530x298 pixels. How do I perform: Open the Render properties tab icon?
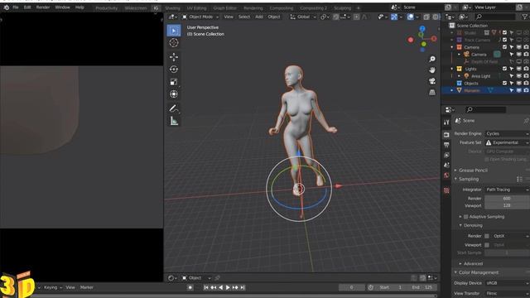[446, 135]
